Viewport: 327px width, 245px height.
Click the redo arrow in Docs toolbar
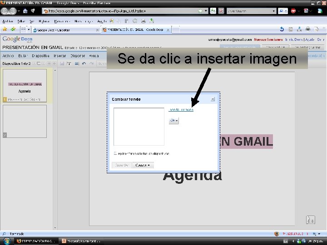(92, 64)
